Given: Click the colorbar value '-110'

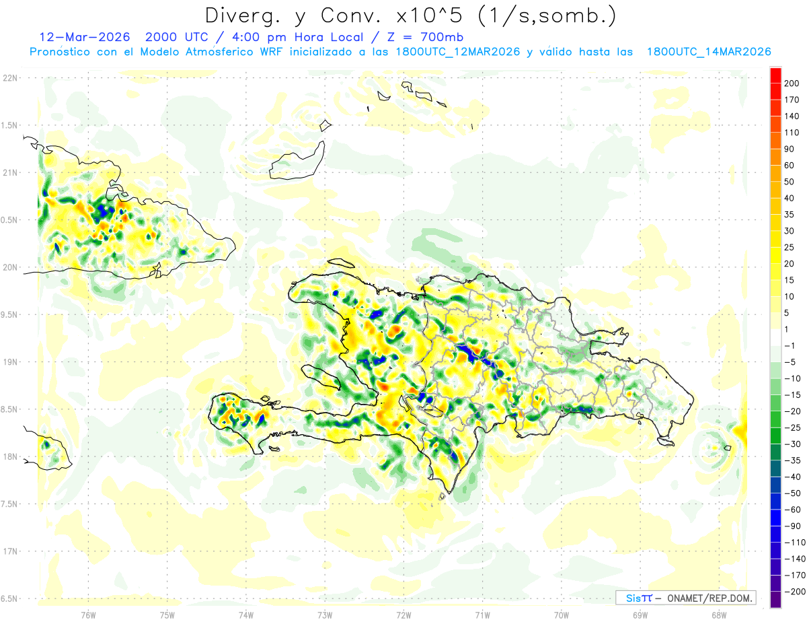Looking at the screenshot, I should click(796, 543).
